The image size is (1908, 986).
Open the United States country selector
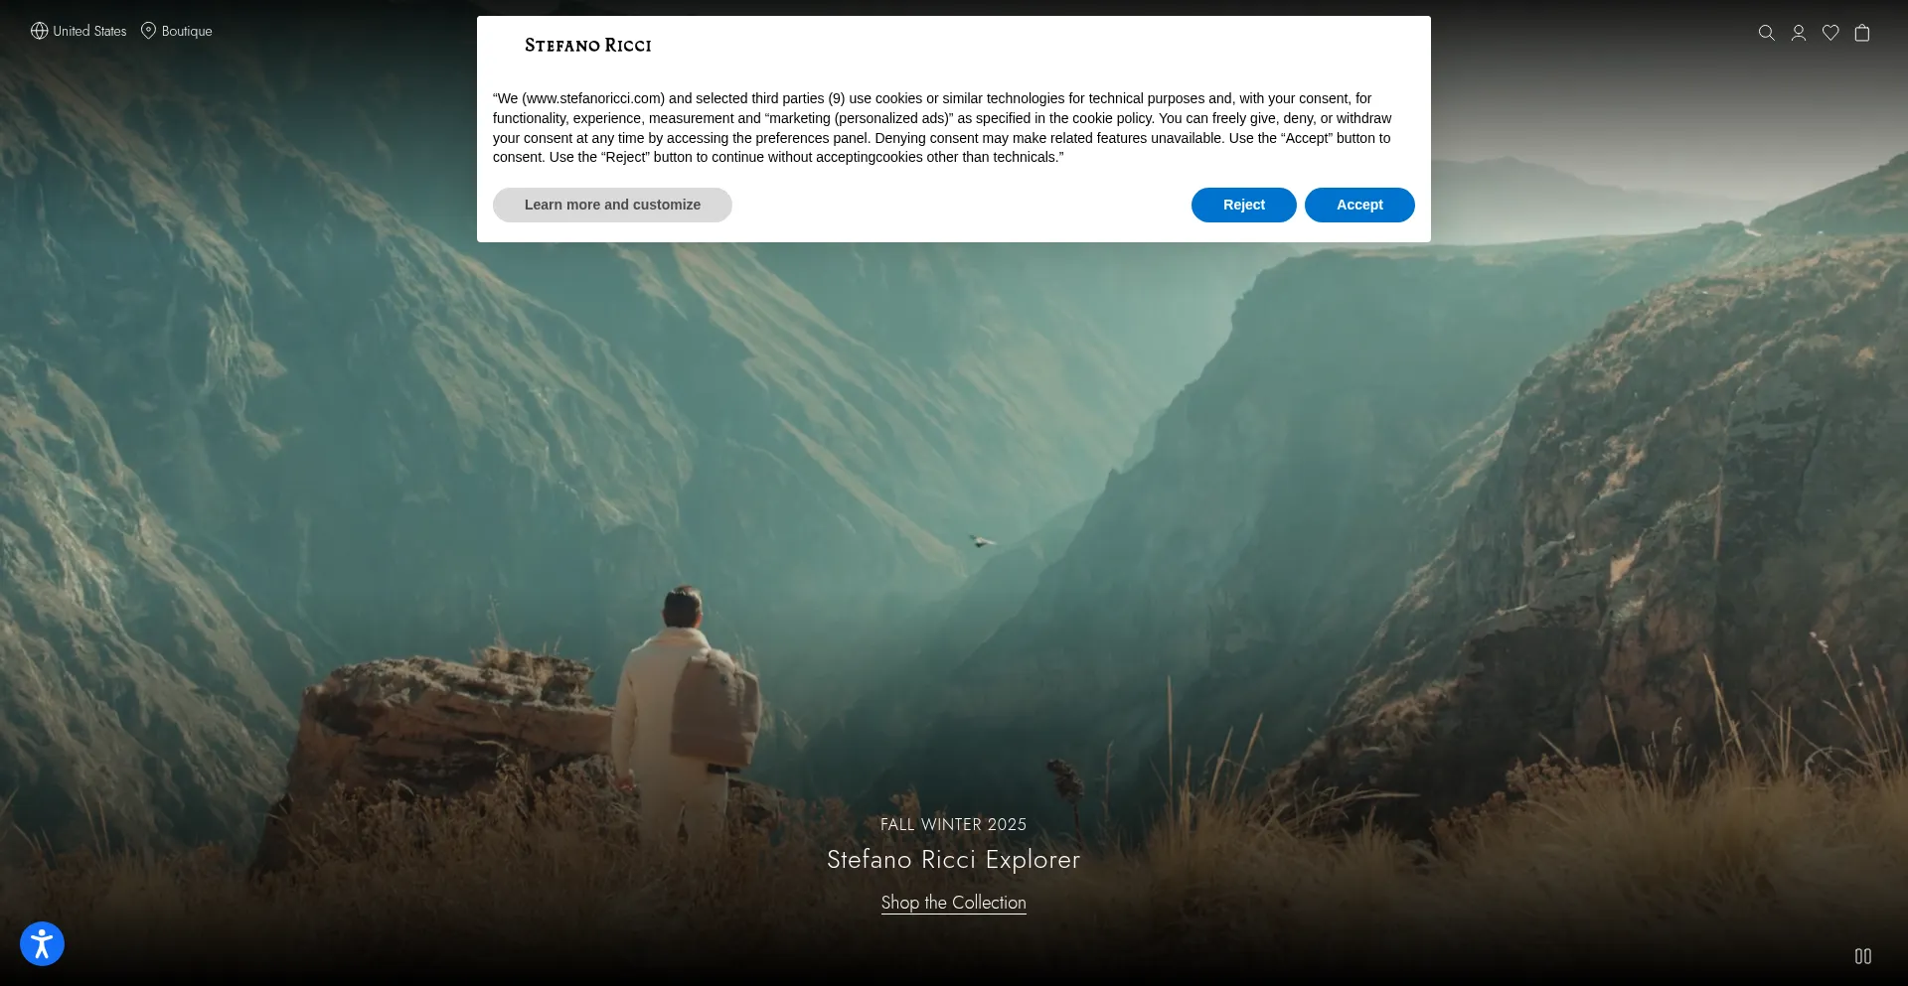pyautogui.click(x=89, y=31)
